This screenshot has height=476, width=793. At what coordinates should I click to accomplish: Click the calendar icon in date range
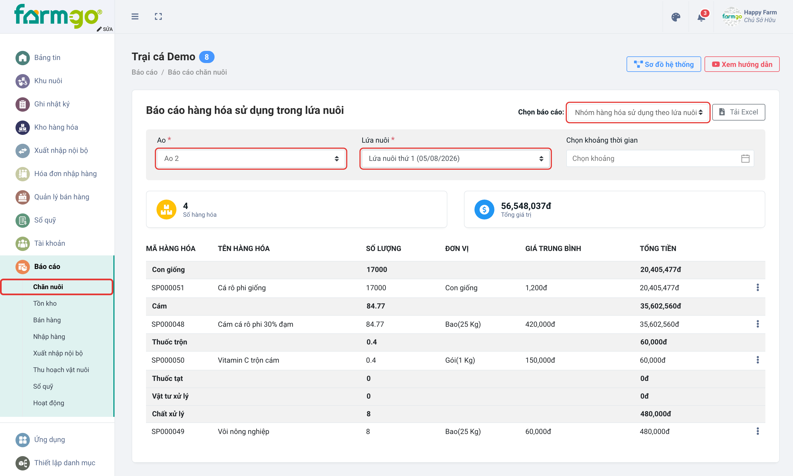pyautogui.click(x=745, y=158)
